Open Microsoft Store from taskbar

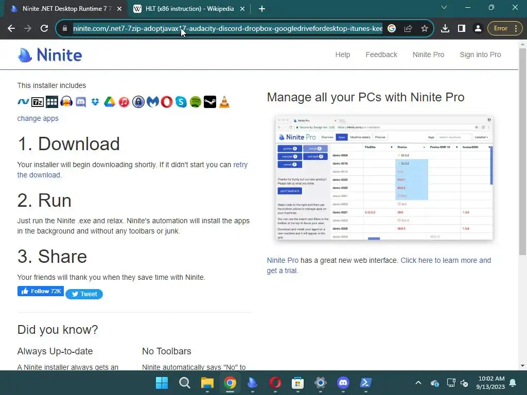[298, 383]
